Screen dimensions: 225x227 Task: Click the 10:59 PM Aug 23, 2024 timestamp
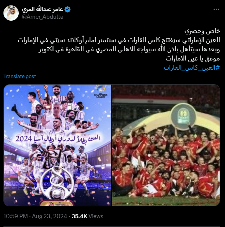(35, 216)
